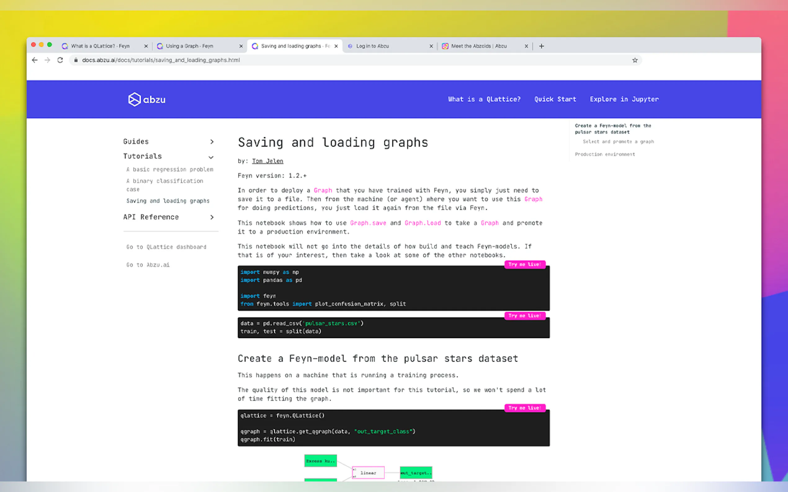Open 'A basic regression problem' tutorial
Image resolution: width=788 pixels, height=492 pixels.
coord(170,169)
